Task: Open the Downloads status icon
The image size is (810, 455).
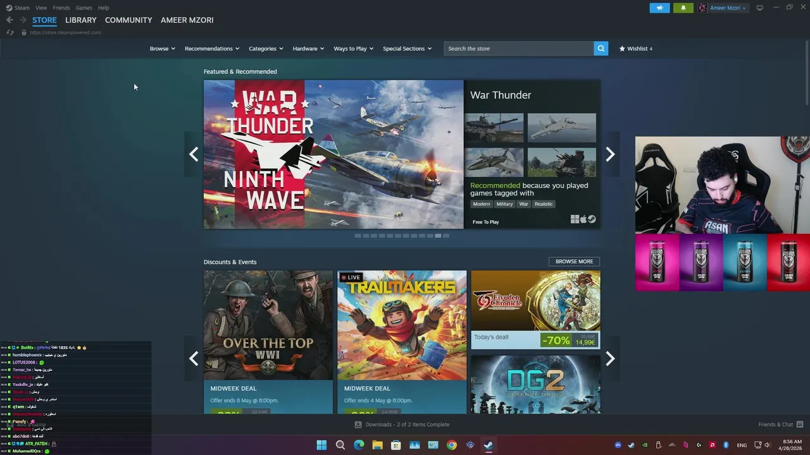Action: (x=358, y=425)
